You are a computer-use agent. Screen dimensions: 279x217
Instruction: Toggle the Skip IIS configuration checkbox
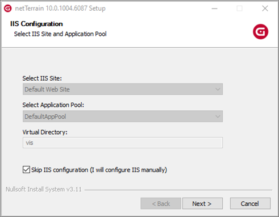click(x=26, y=169)
